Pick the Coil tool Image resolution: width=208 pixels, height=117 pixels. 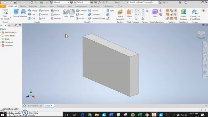[32, 19]
